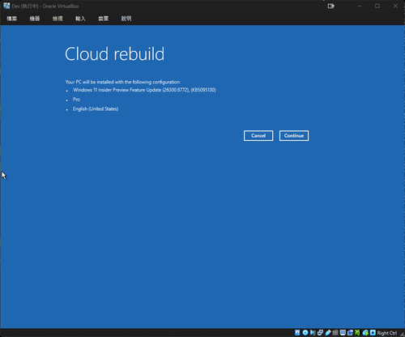Click the keyboard capture arrow status icon

click(373, 332)
